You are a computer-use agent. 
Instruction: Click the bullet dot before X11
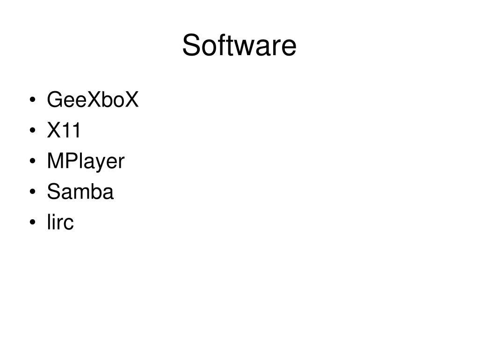[33, 130]
